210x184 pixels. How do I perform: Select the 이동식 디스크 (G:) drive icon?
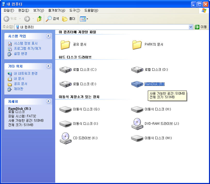[x=65, y=109]
